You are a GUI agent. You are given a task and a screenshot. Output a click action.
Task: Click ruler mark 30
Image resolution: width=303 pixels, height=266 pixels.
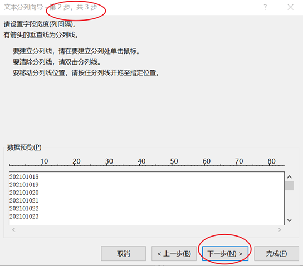(109, 161)
